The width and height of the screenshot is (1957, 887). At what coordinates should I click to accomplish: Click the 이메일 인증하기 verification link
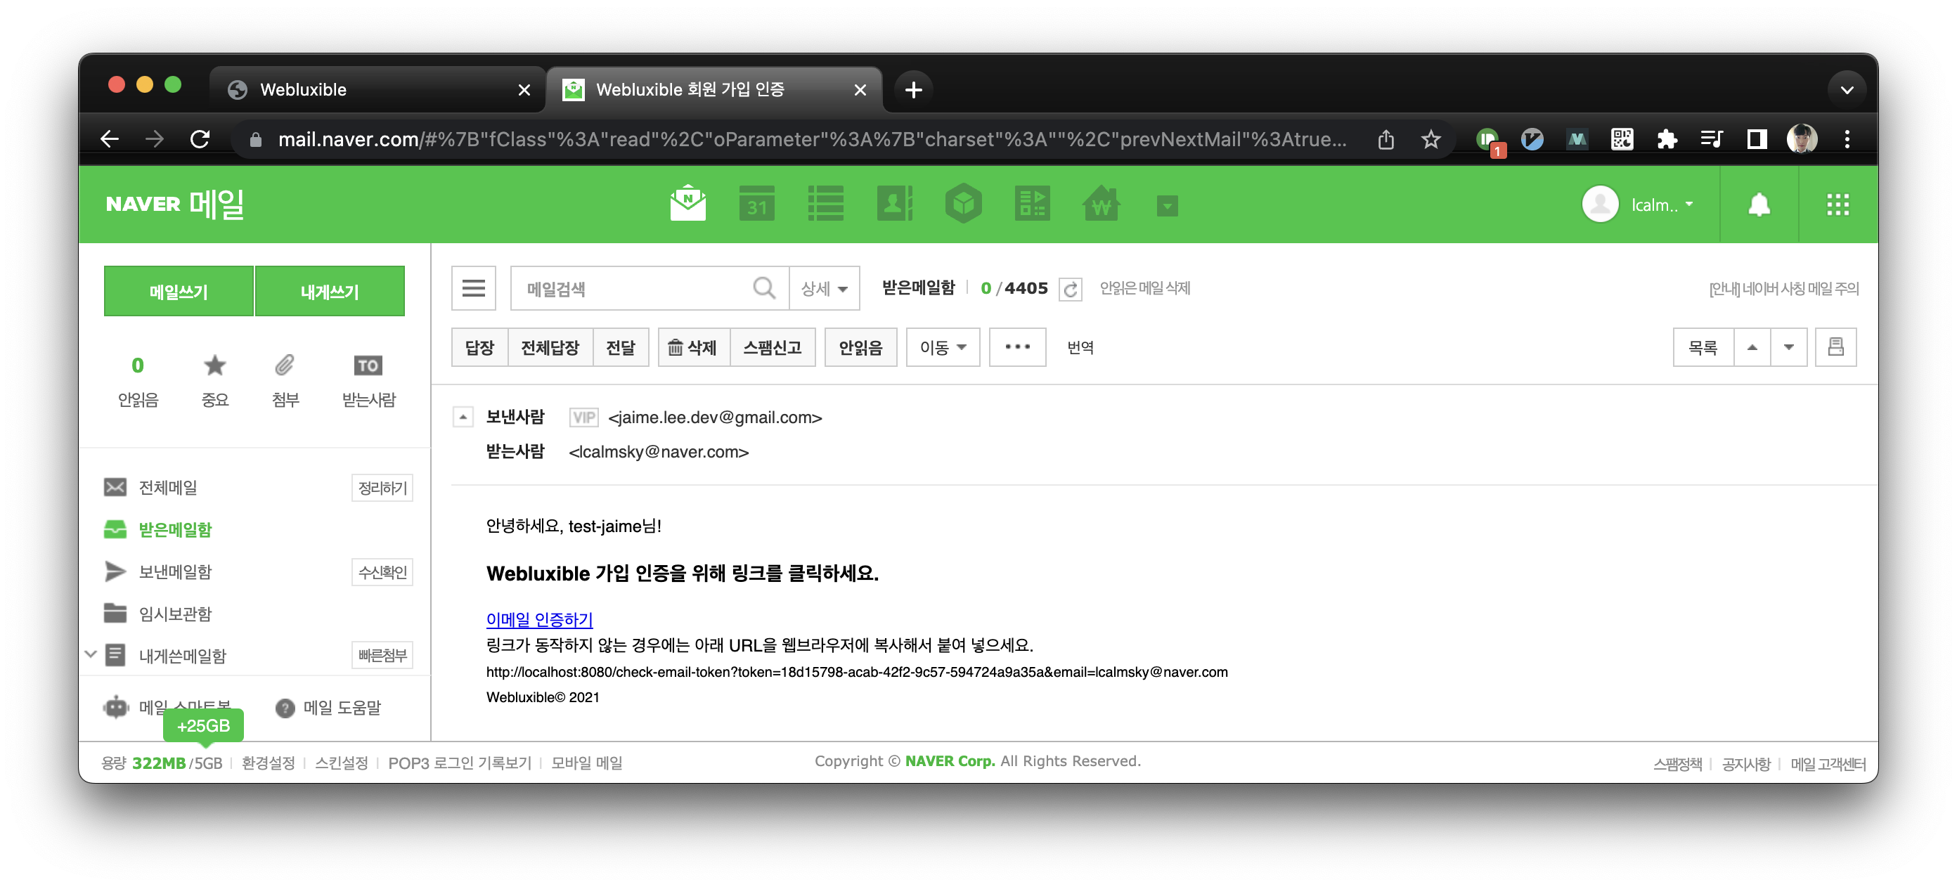click(x=539, y=619)
